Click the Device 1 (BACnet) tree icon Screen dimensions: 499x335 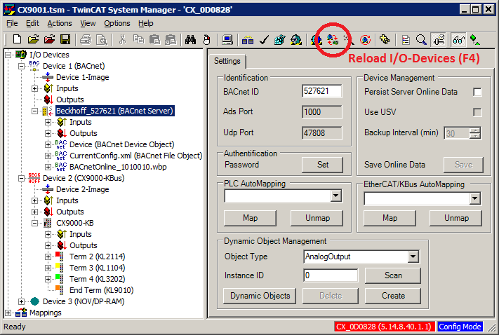click(x=34, y=65)
